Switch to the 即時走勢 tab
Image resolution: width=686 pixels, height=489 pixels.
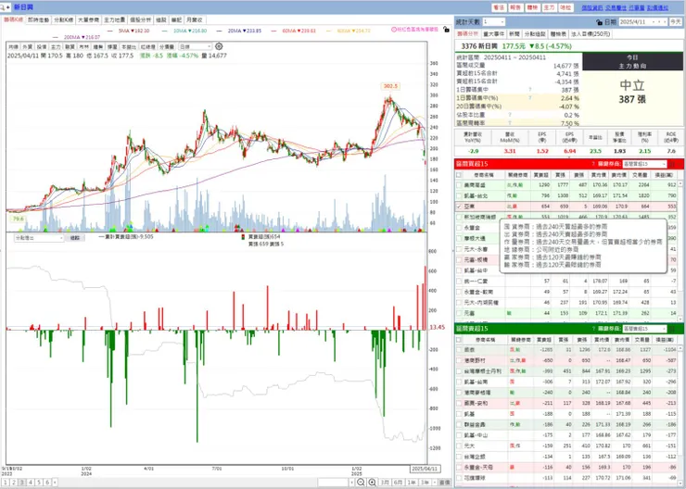point(39,19)
